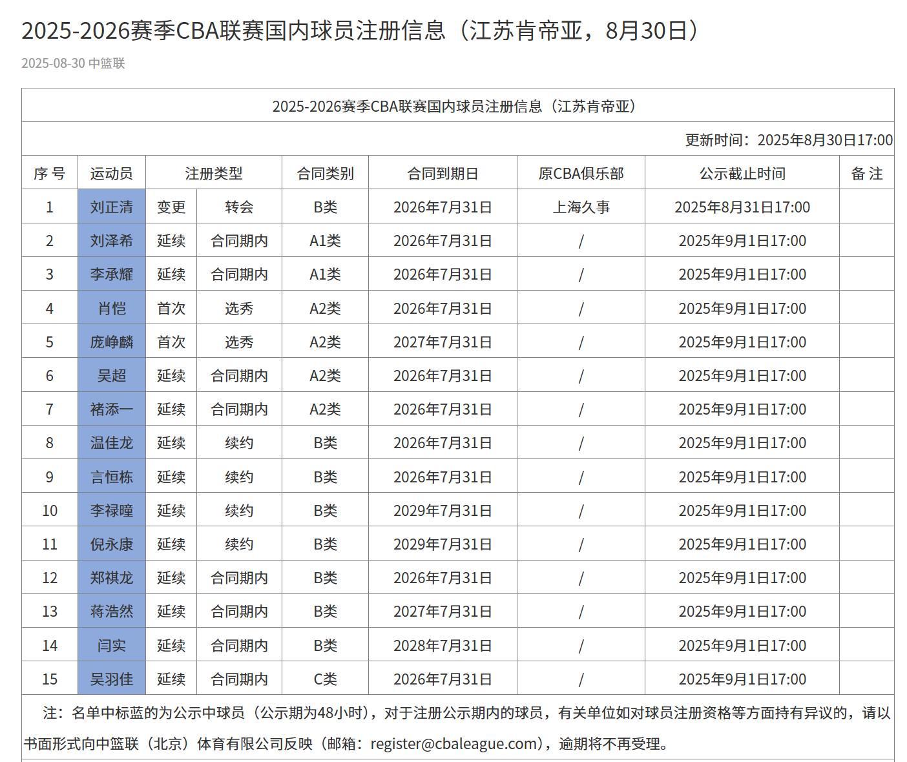This screenshot has width=907, height=762.
Task: Click 蒋浩然 in row 13
Action: (x=111, y=611)
